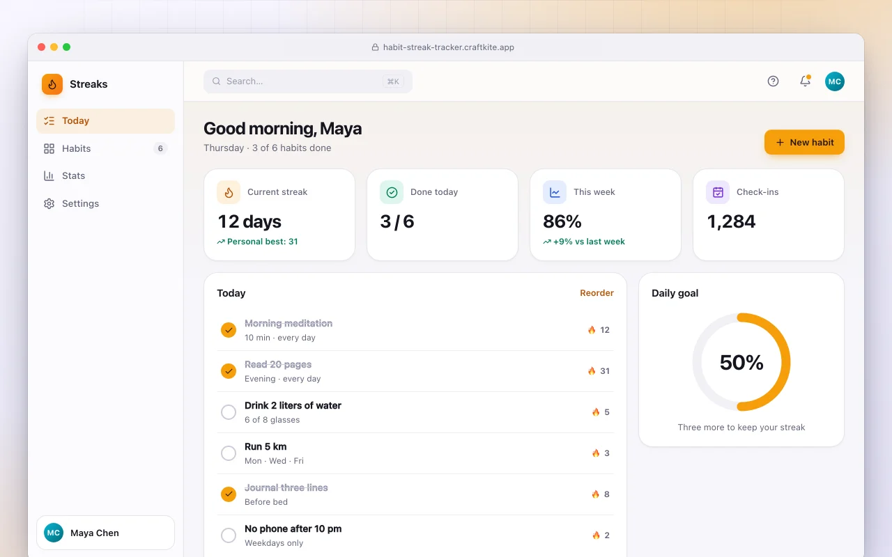Image resolution: width=892 pixels, height=557 pixels.
Task: Click the Streaks flame logo icon
Action: [52, 84]
